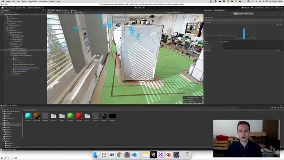Select the brown sphere material

tap(36, 116)
